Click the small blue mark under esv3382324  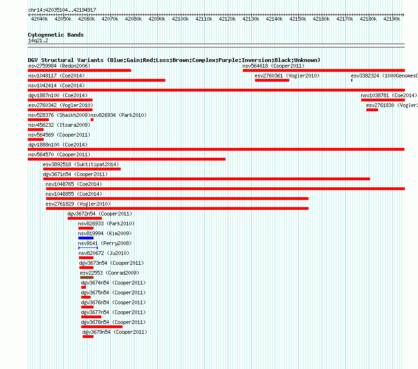click(x=352, y=80)
